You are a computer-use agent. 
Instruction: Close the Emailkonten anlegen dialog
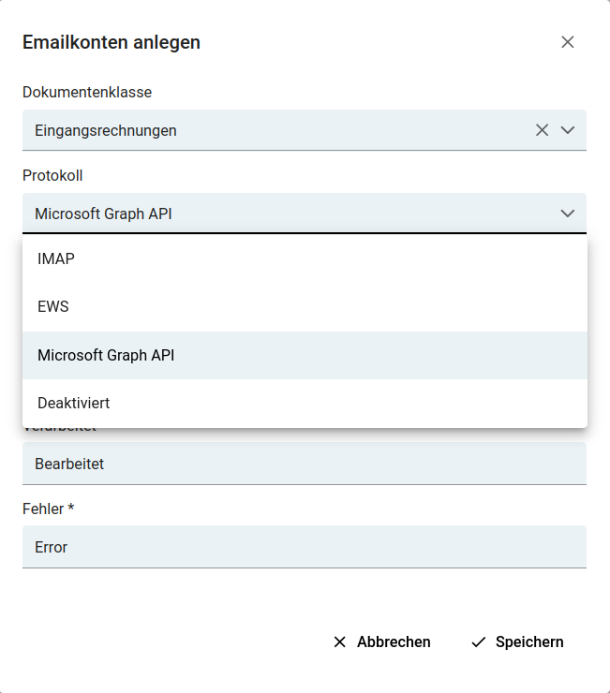click(x=567, y=42)
